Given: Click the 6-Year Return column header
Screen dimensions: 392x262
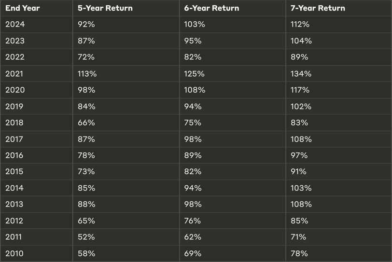Looking at the screenshot, I should point(211,8).
